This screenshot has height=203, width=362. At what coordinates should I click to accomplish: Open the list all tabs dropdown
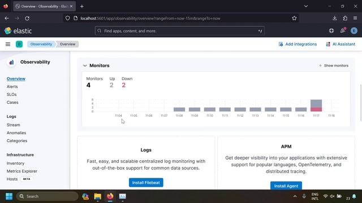(306, 6)
